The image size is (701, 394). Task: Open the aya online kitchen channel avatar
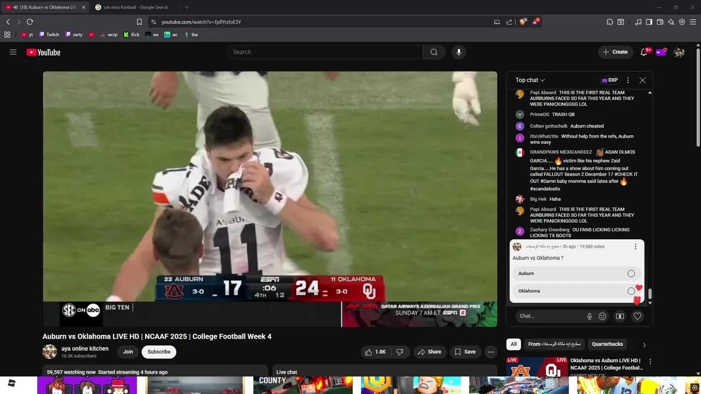(x=50, y=352)
